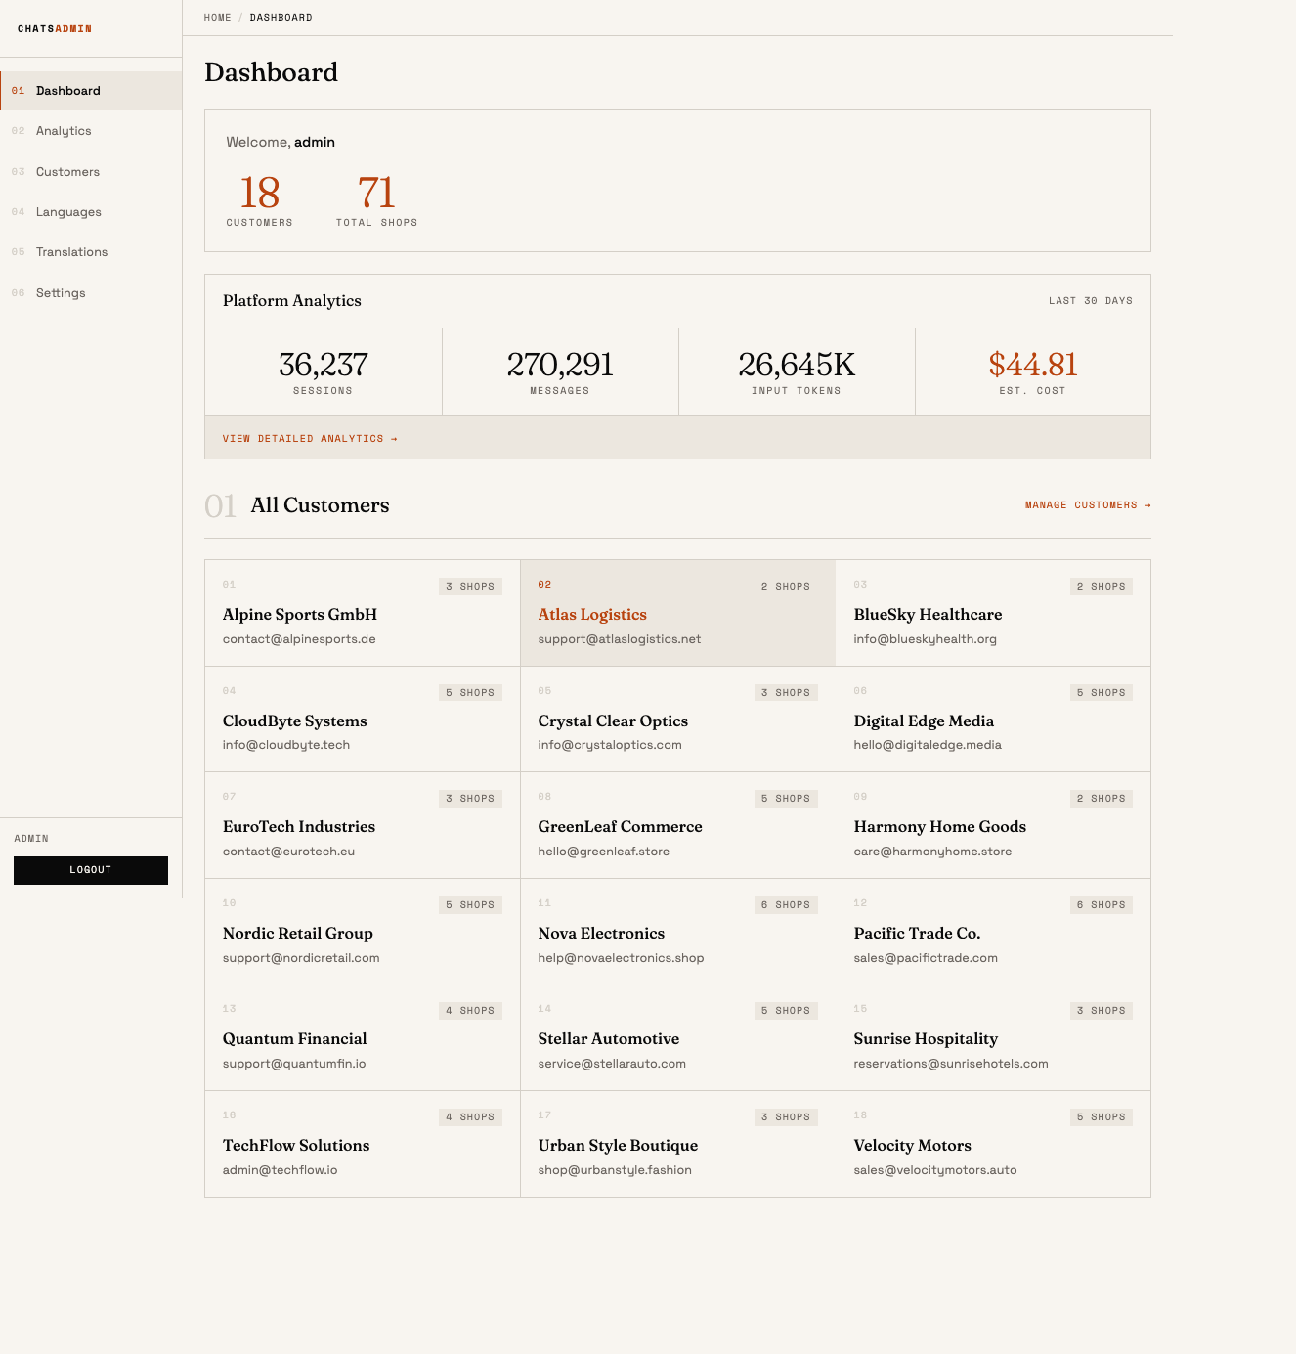Open VIEW DETAILED ANALYTICS
This screenshot has width=1296, height=1354.
click(310, 438)
